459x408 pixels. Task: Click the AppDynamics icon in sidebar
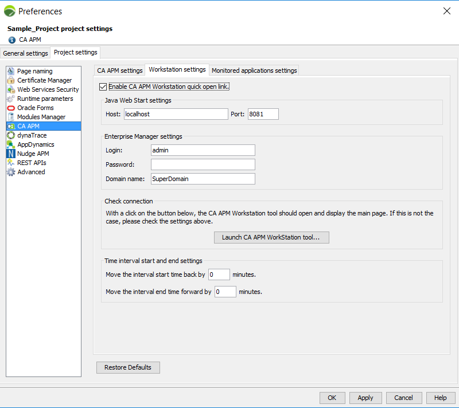click(11, 144)
